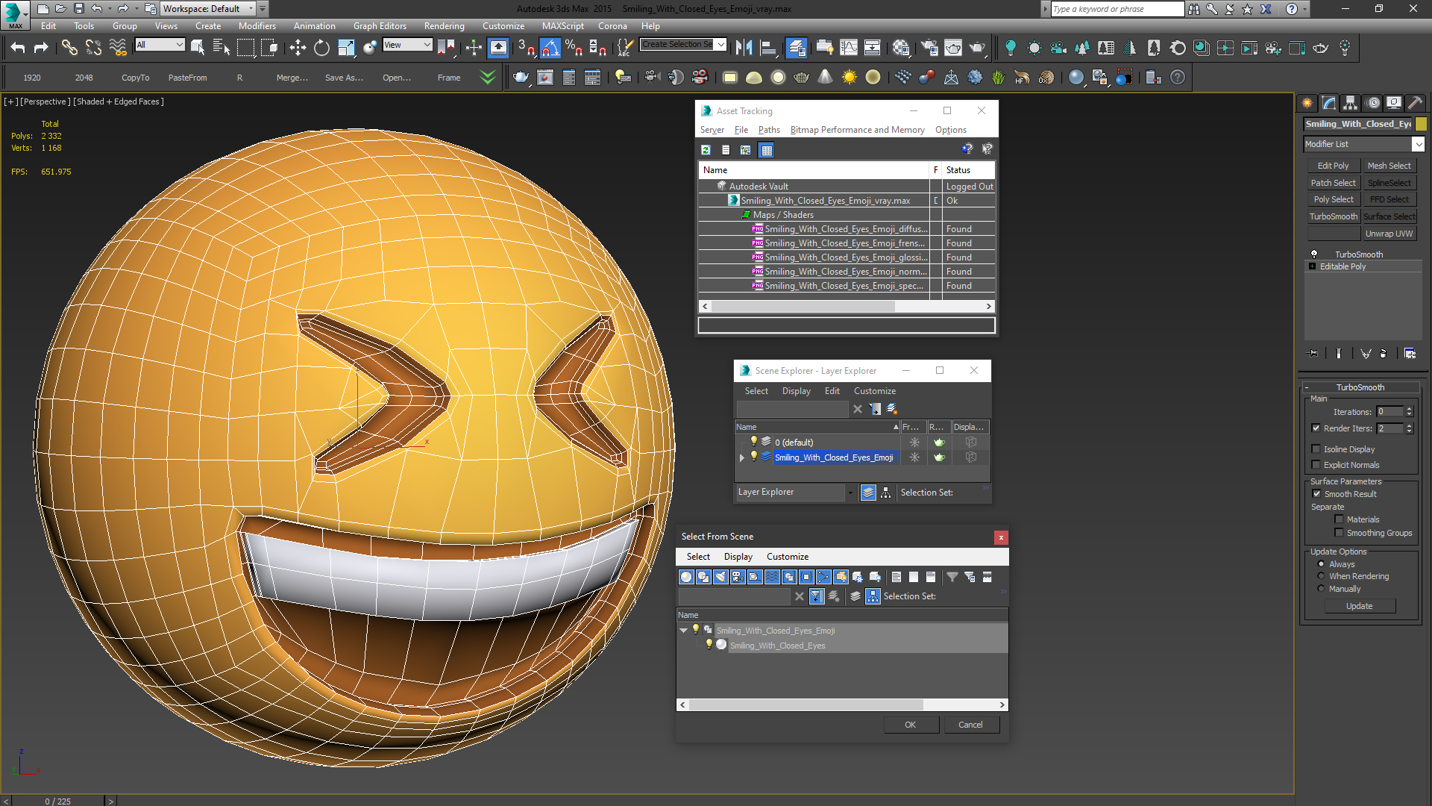1432x806 pixels.
Task: Click the TurboSmooth Update button
Action: pos(1359,606)
